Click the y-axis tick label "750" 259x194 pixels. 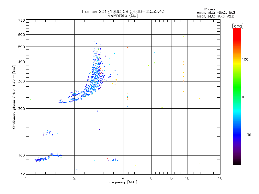point(22,20)
